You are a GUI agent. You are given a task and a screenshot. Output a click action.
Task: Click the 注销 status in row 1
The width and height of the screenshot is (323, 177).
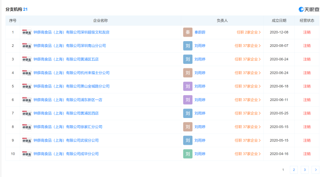(x=307, y=32)
